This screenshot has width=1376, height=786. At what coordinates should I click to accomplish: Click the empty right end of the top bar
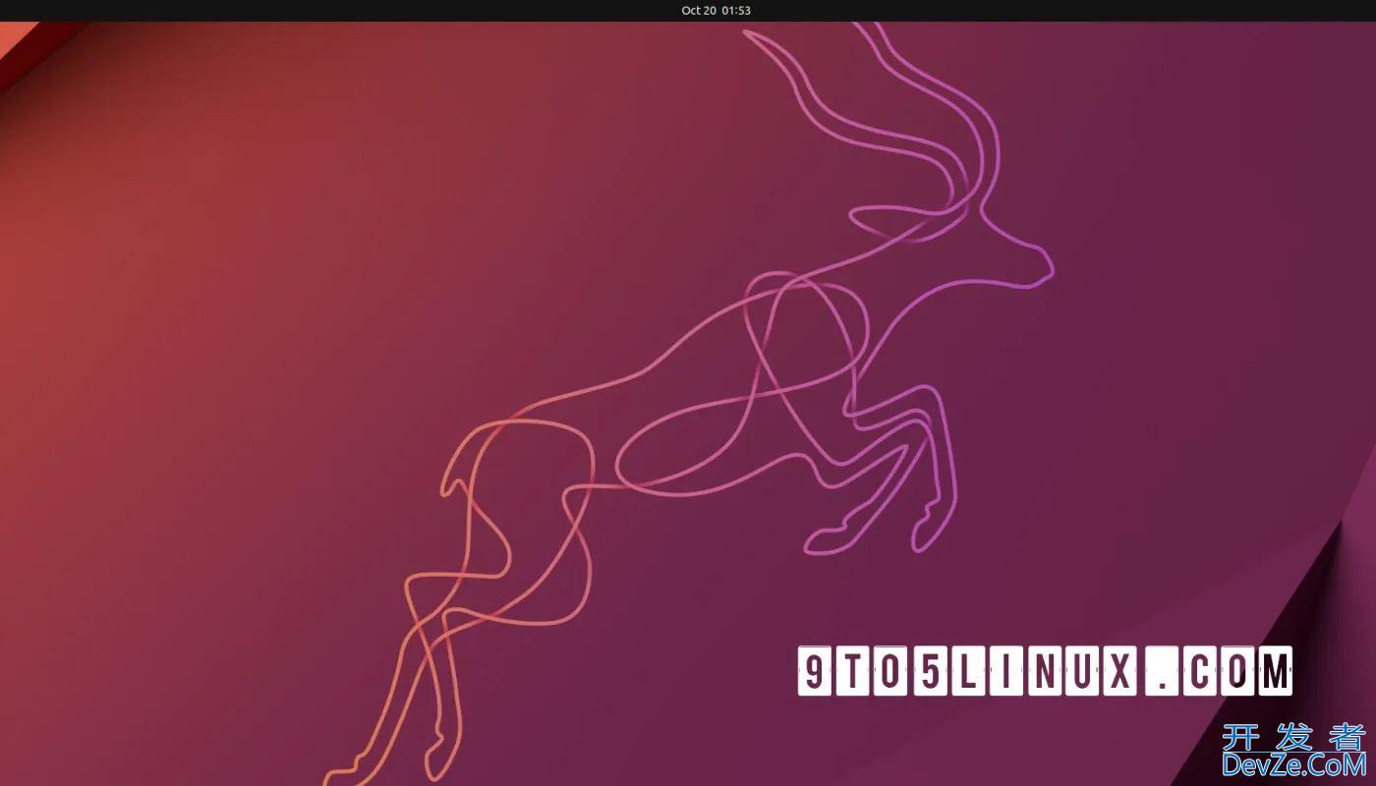point(1278,10)
